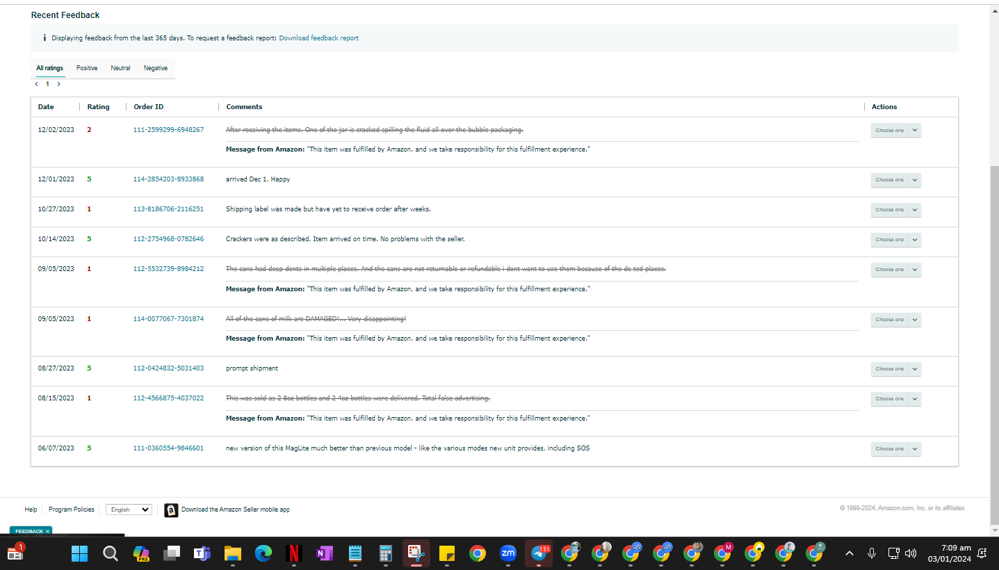The height and width of the screenshot is (570, 999).
Task: Open Choose one dropdown for order 112-0424832-5031403
Action: coord(895,369)
